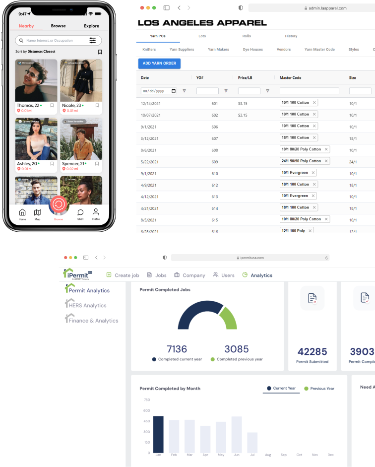Click the January bar in monthly chart
The image size is (375, 467).
[x=158, y=434]
